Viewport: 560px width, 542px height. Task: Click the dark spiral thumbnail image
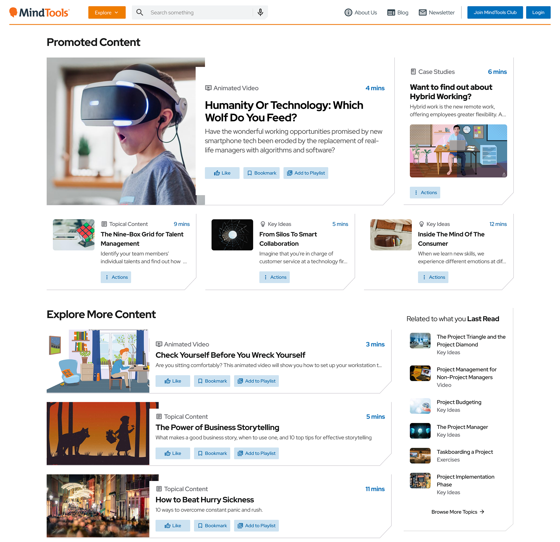pyautogui.click(x=232, y=235)
